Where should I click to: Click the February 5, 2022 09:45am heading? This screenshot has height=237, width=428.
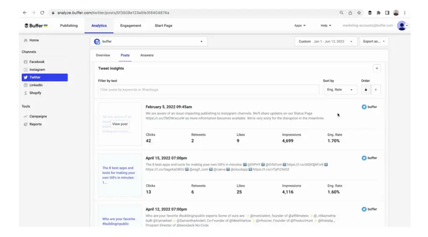169,107
